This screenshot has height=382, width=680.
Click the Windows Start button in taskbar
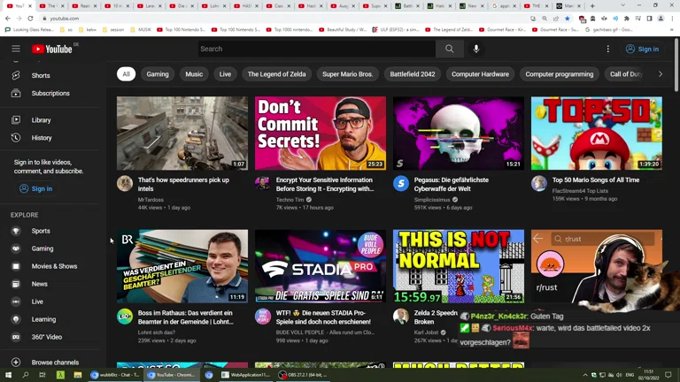(x=8, y=375)
